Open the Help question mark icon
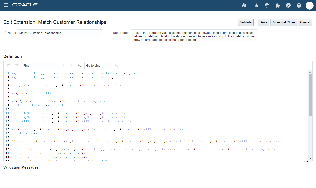Image resolution: width=316 pixels, height=188 pixels. pyautogui.click(x=299, y=5)
